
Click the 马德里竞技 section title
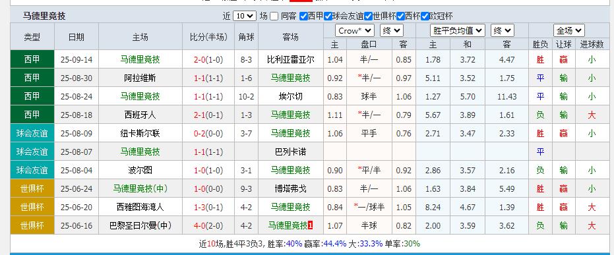(x=44, y=16)
